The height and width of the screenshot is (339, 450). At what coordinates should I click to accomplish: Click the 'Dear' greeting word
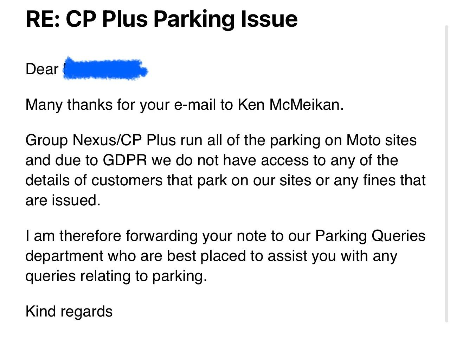pos(42,69)
